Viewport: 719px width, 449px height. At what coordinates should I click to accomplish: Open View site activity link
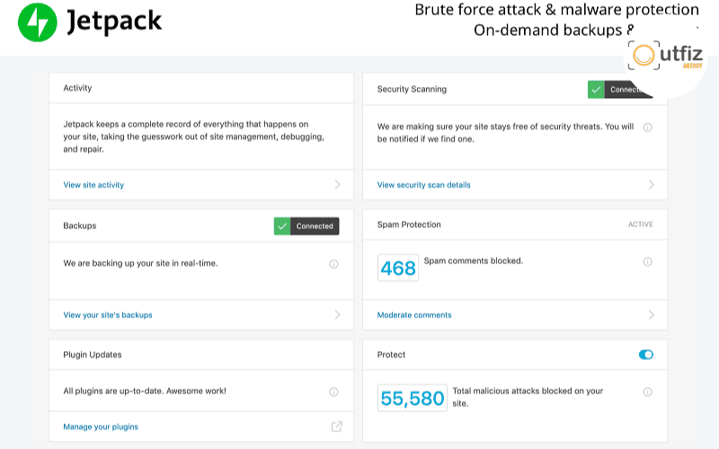tap(93, 185)
